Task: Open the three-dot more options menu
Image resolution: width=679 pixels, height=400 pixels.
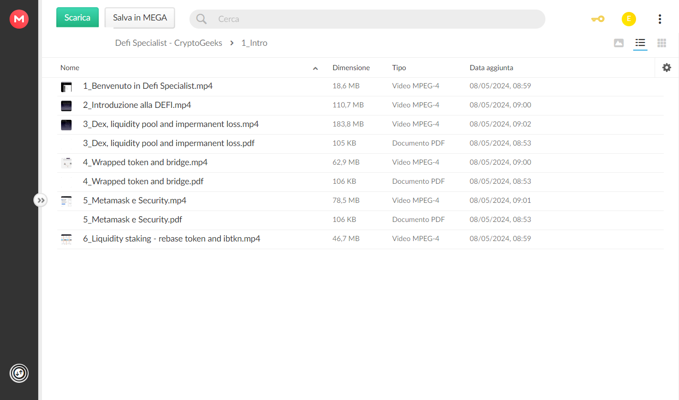Action: pyautogui.click(x=660, y=19)
